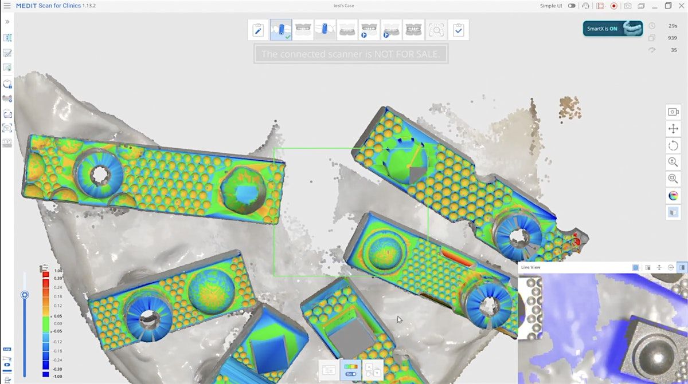Click the zoom in magnifier tool
The height and width of the screenshot is (384, 688).
(674, 162)
